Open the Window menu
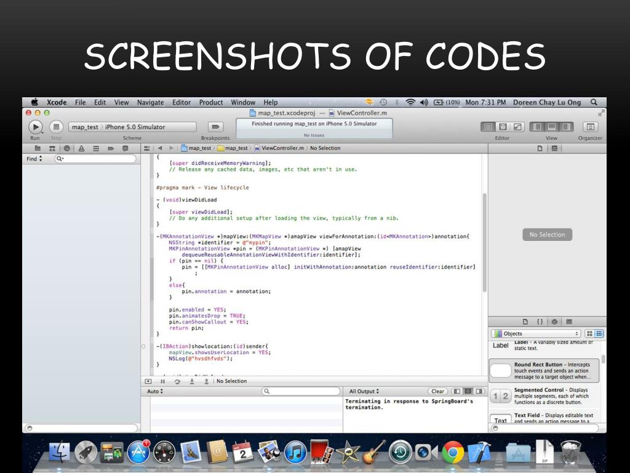This screenshot has height=473, width=630. (x=243, y=103)
